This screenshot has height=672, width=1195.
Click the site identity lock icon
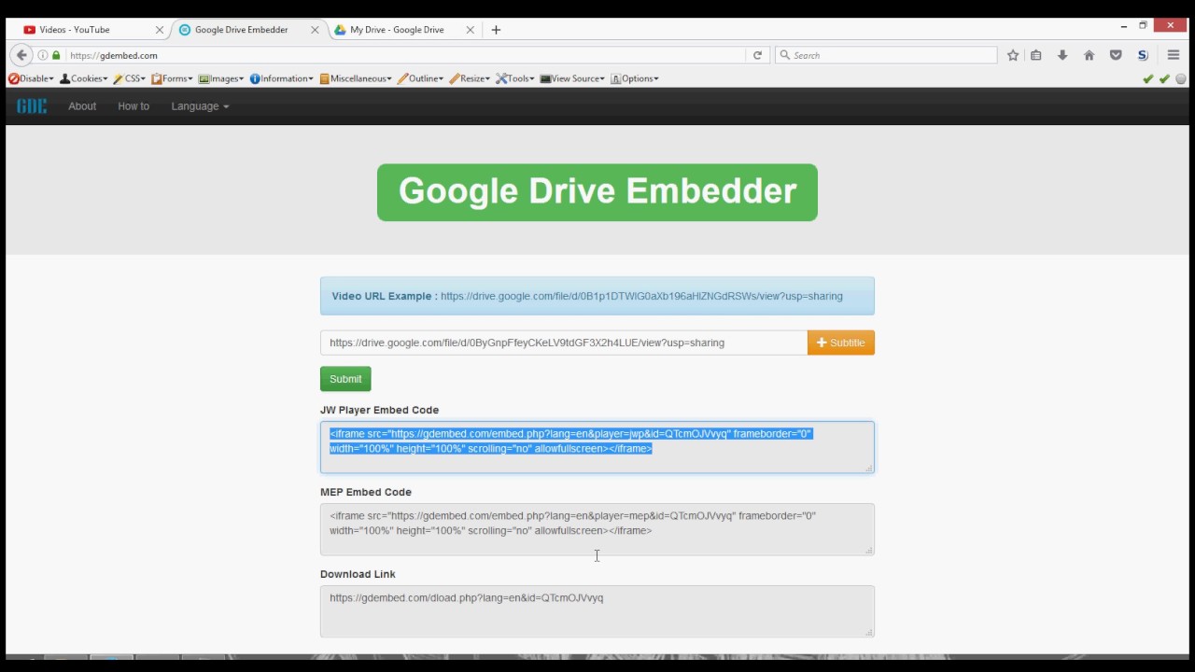(56, 55)
